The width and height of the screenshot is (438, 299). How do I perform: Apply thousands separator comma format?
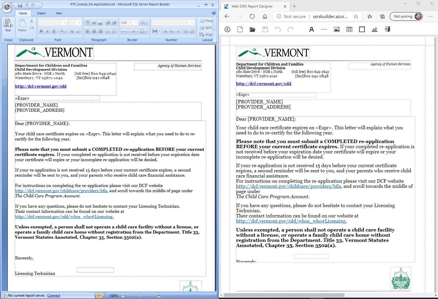(178, 31)
